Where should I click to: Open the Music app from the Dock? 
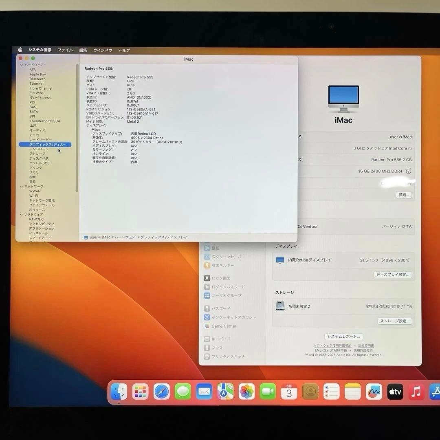(x=416, y=392)
